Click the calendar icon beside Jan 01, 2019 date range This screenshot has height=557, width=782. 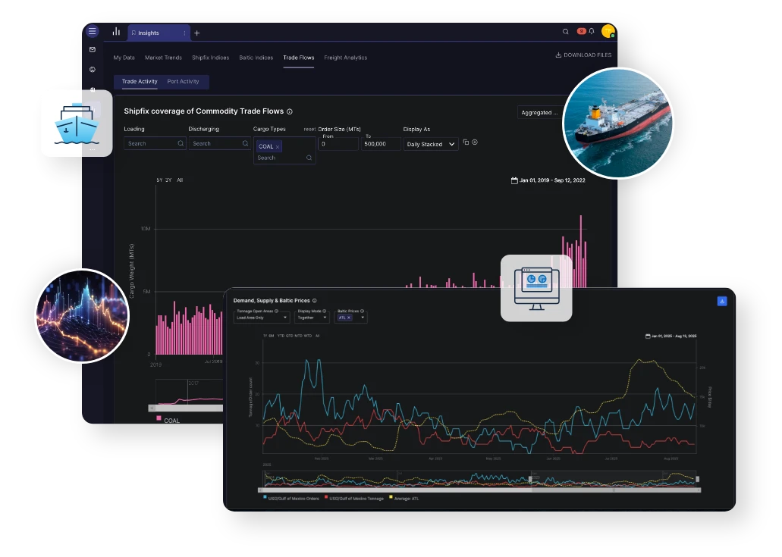tap(514, 180)
